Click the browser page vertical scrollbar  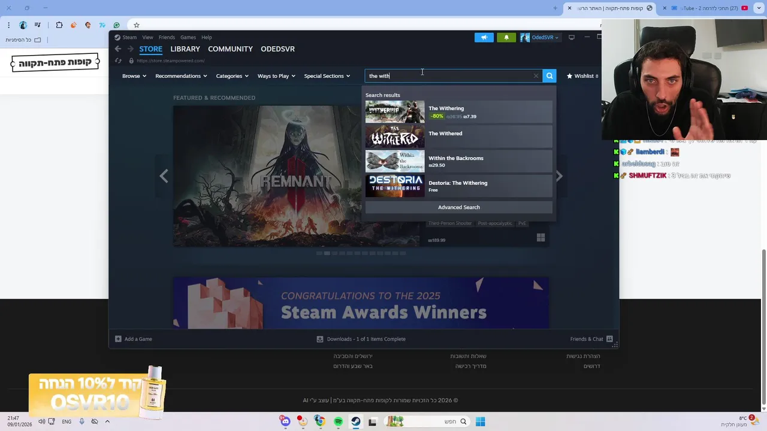pyautogui.click(x=763, y=326)
